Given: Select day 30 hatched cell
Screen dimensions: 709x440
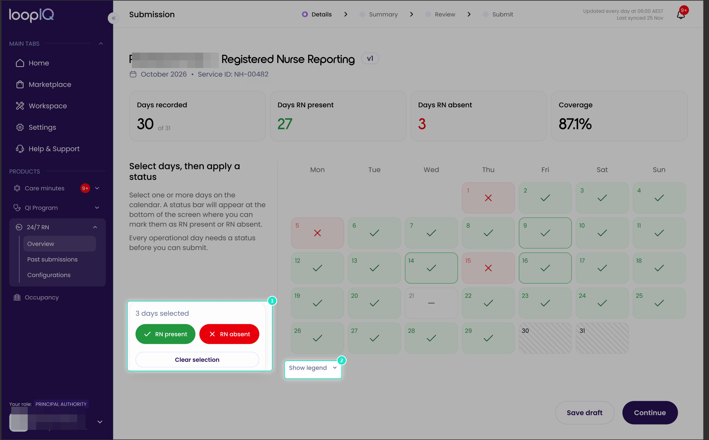Looking at the screenshot, I should (x=545, y=338).
